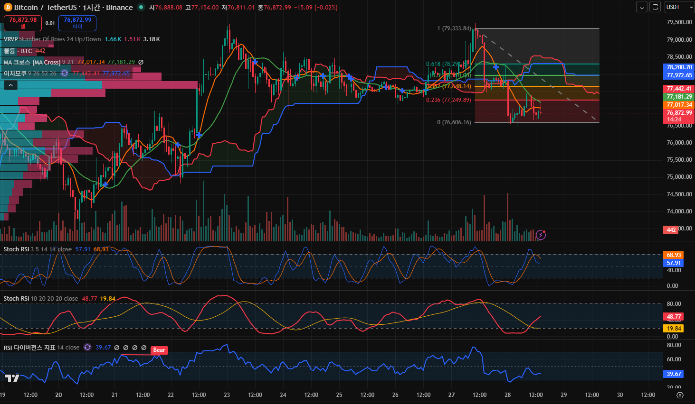
Task: Click the red 77,442.41 price axis label
Action: [x=679, y=89]
